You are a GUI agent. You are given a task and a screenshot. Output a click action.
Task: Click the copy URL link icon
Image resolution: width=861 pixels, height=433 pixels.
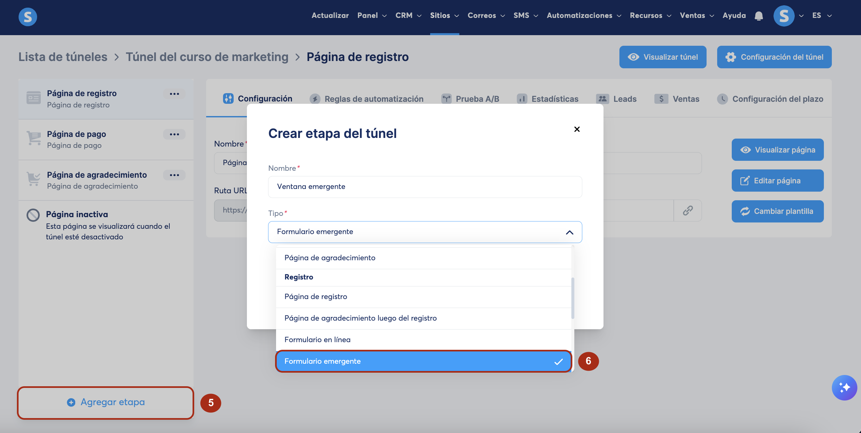[688, 210]
